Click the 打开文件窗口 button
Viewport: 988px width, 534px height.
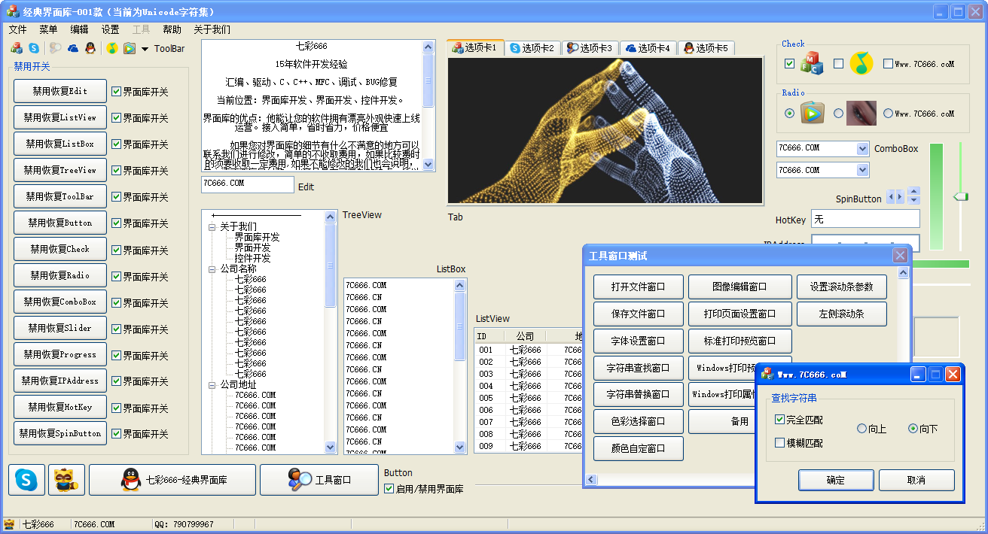(638, 287)
